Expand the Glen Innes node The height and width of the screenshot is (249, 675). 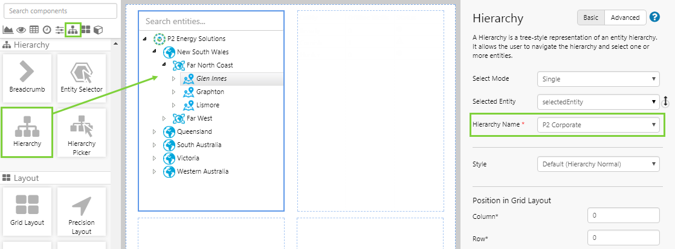coord(173,78)
